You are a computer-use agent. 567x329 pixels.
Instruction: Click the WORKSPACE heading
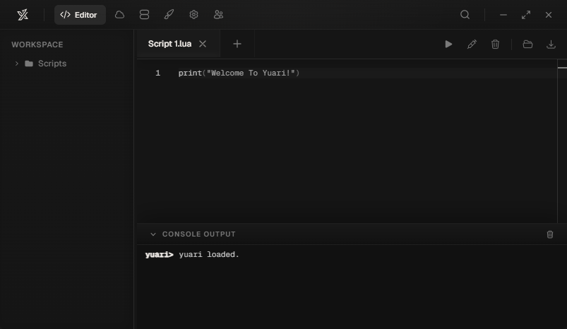37,44
